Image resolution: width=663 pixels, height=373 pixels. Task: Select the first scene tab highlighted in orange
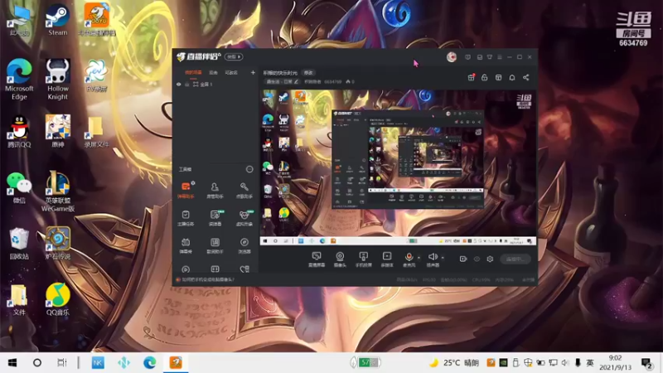193,73
